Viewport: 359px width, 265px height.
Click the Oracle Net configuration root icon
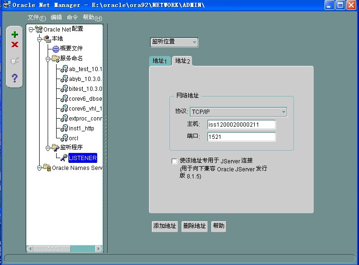[39, 29]
